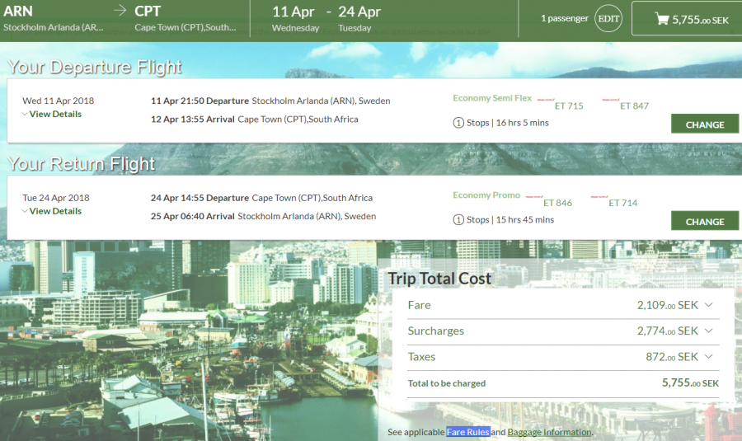Expand the Taxes cost breakdown
The height and width of the screenshot is (441, 742).
tap(708, 357)
